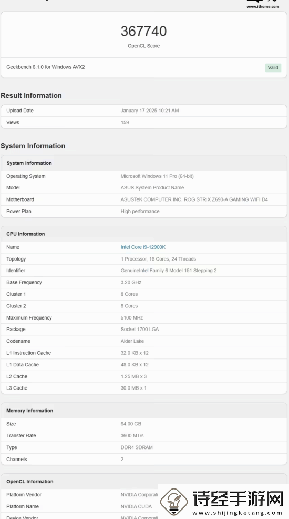Click the 'Motherboard' row label

20,199
